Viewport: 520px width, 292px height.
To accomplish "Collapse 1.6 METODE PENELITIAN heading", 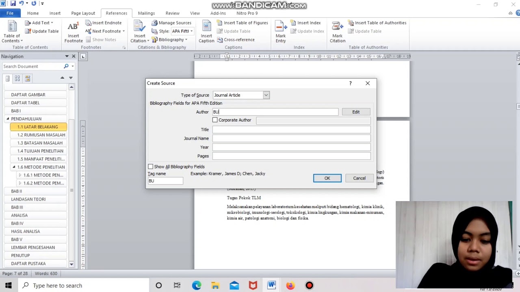I will coord(14,167).
